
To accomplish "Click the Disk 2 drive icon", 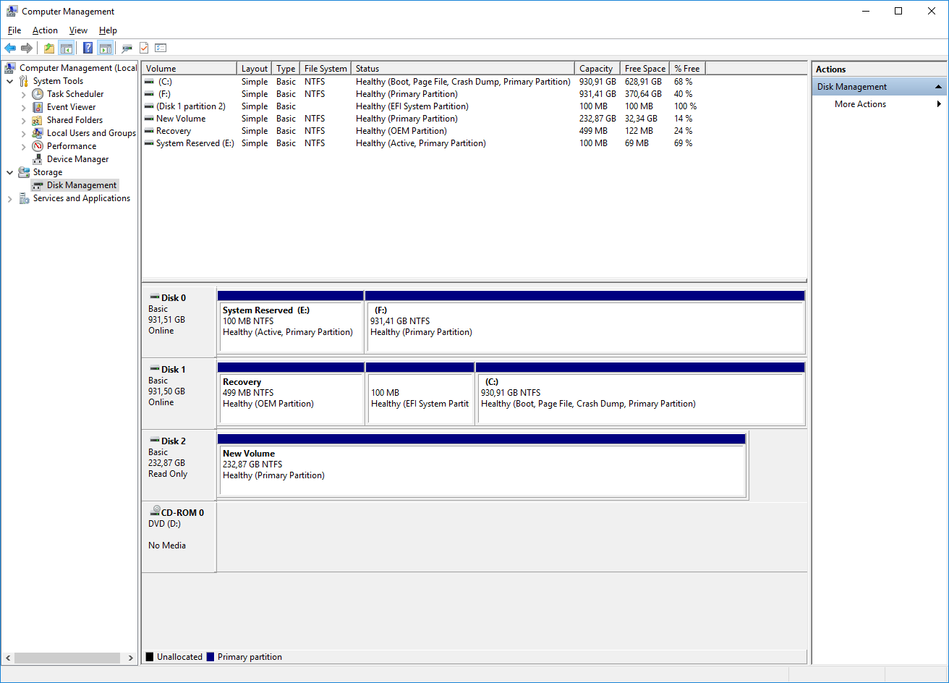I will [154, 441].
